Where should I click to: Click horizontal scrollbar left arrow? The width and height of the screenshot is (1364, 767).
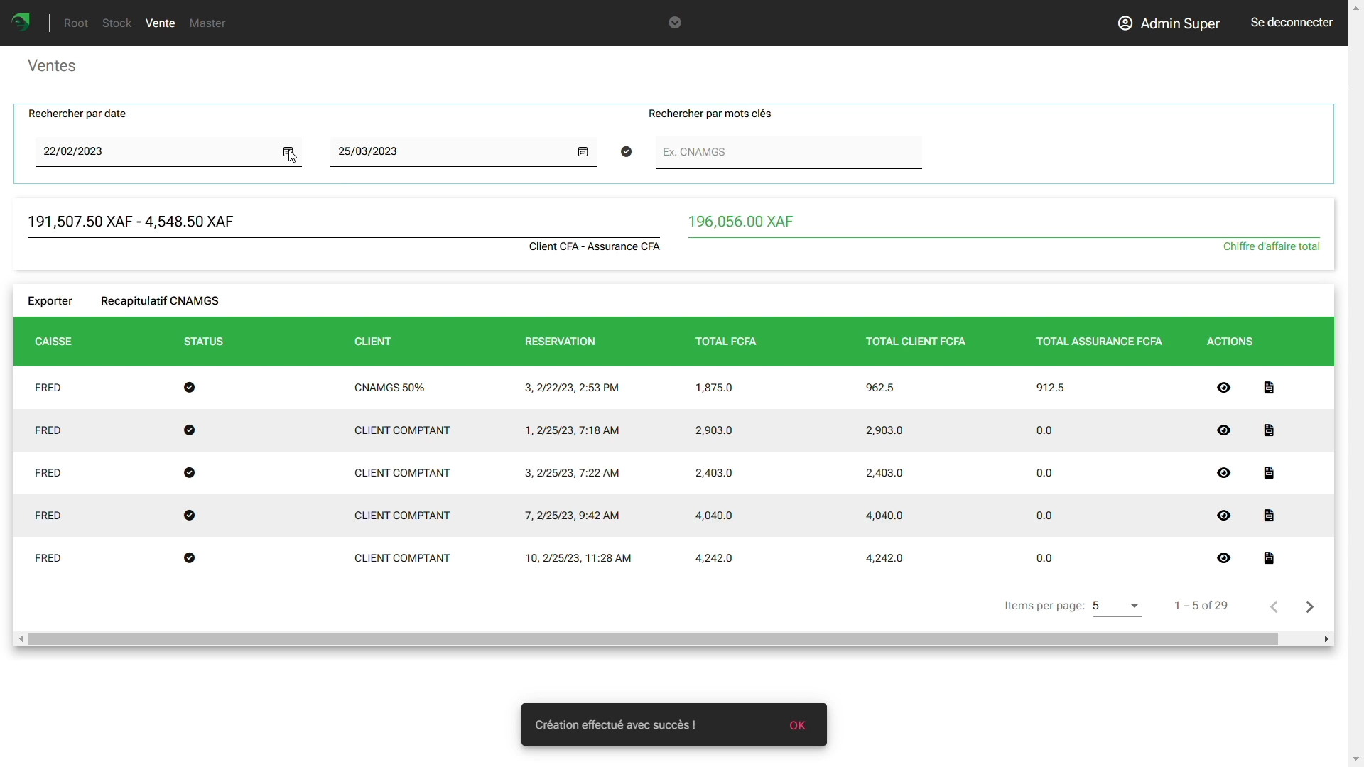click(21, 639)
